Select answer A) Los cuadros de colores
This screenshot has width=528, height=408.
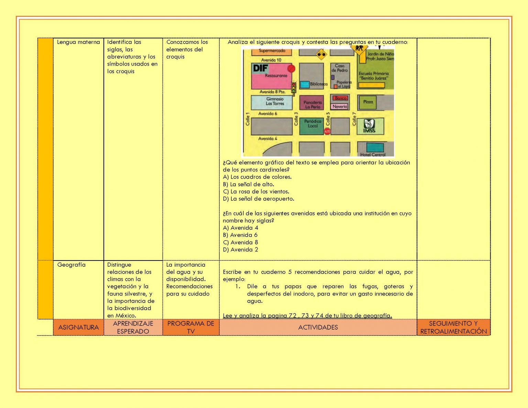pos(257,177)
